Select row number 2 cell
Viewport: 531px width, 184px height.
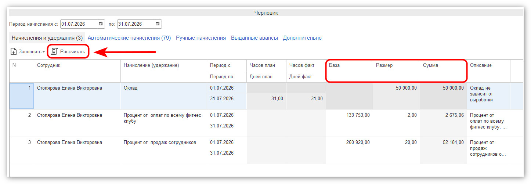pos(22,123)
